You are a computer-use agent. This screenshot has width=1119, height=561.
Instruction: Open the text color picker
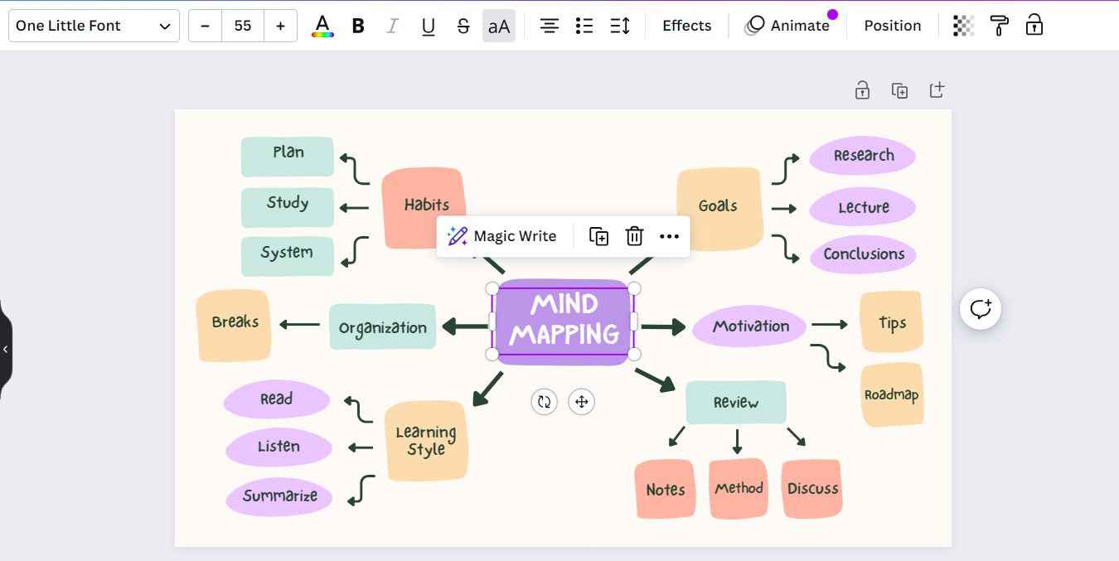click(x=322, y=26)
